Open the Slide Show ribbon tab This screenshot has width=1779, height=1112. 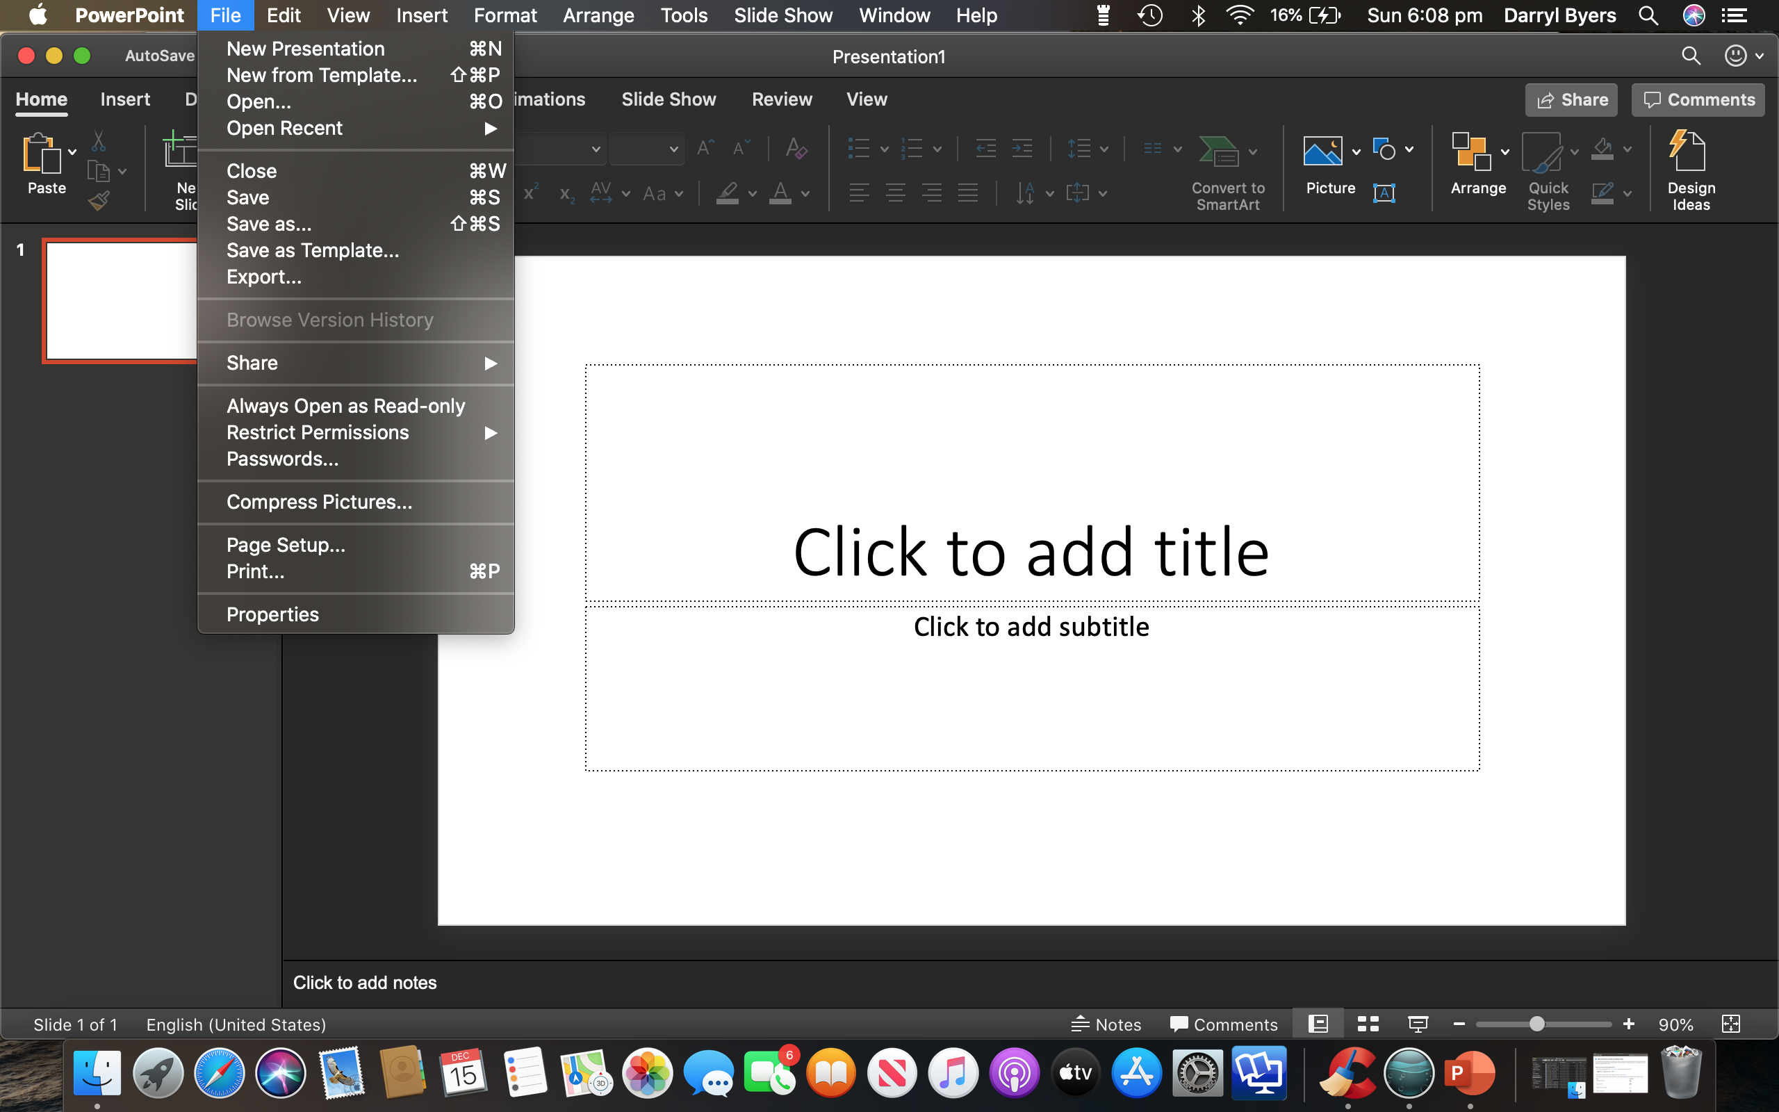point(669,99)
